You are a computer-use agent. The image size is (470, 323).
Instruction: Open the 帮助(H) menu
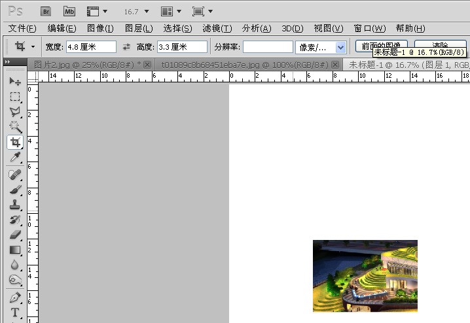pos(410,28)
